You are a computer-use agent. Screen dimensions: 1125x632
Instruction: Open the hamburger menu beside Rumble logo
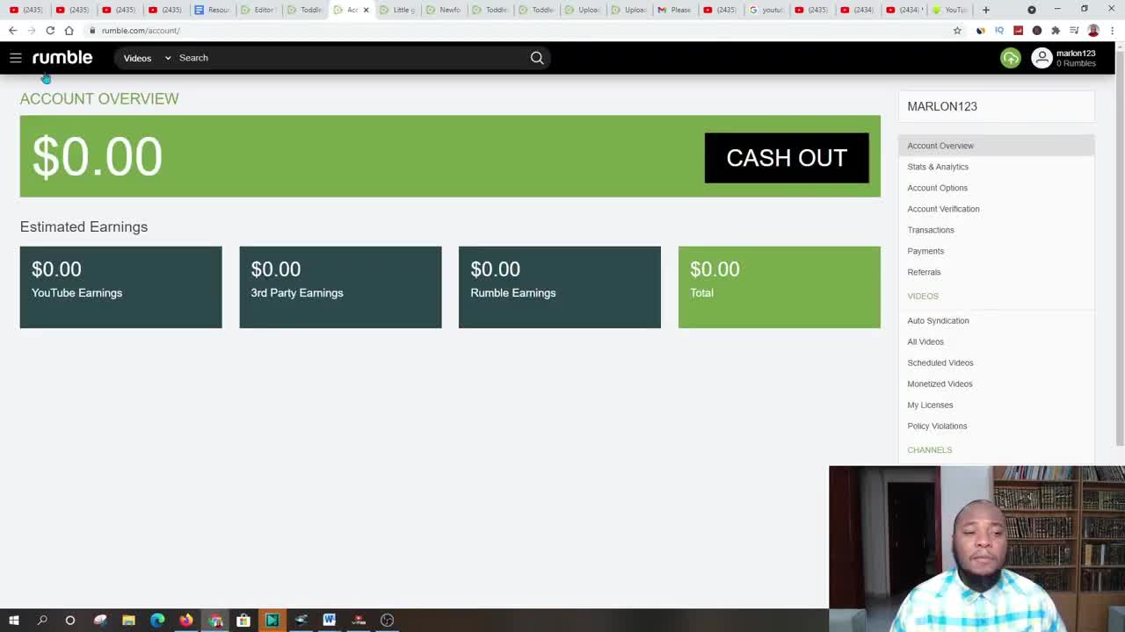(15, 58)
